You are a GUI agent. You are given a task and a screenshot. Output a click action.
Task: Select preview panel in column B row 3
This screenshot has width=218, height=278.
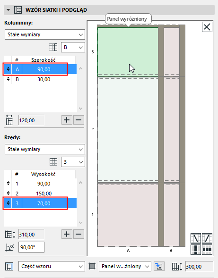[x=172, y=52]
